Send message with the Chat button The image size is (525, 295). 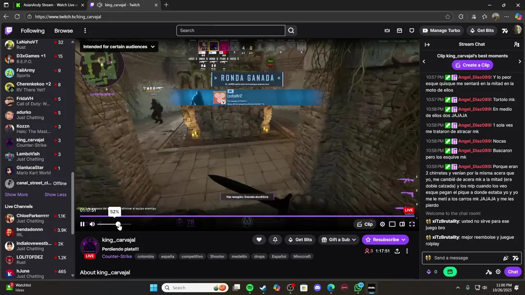513,272
